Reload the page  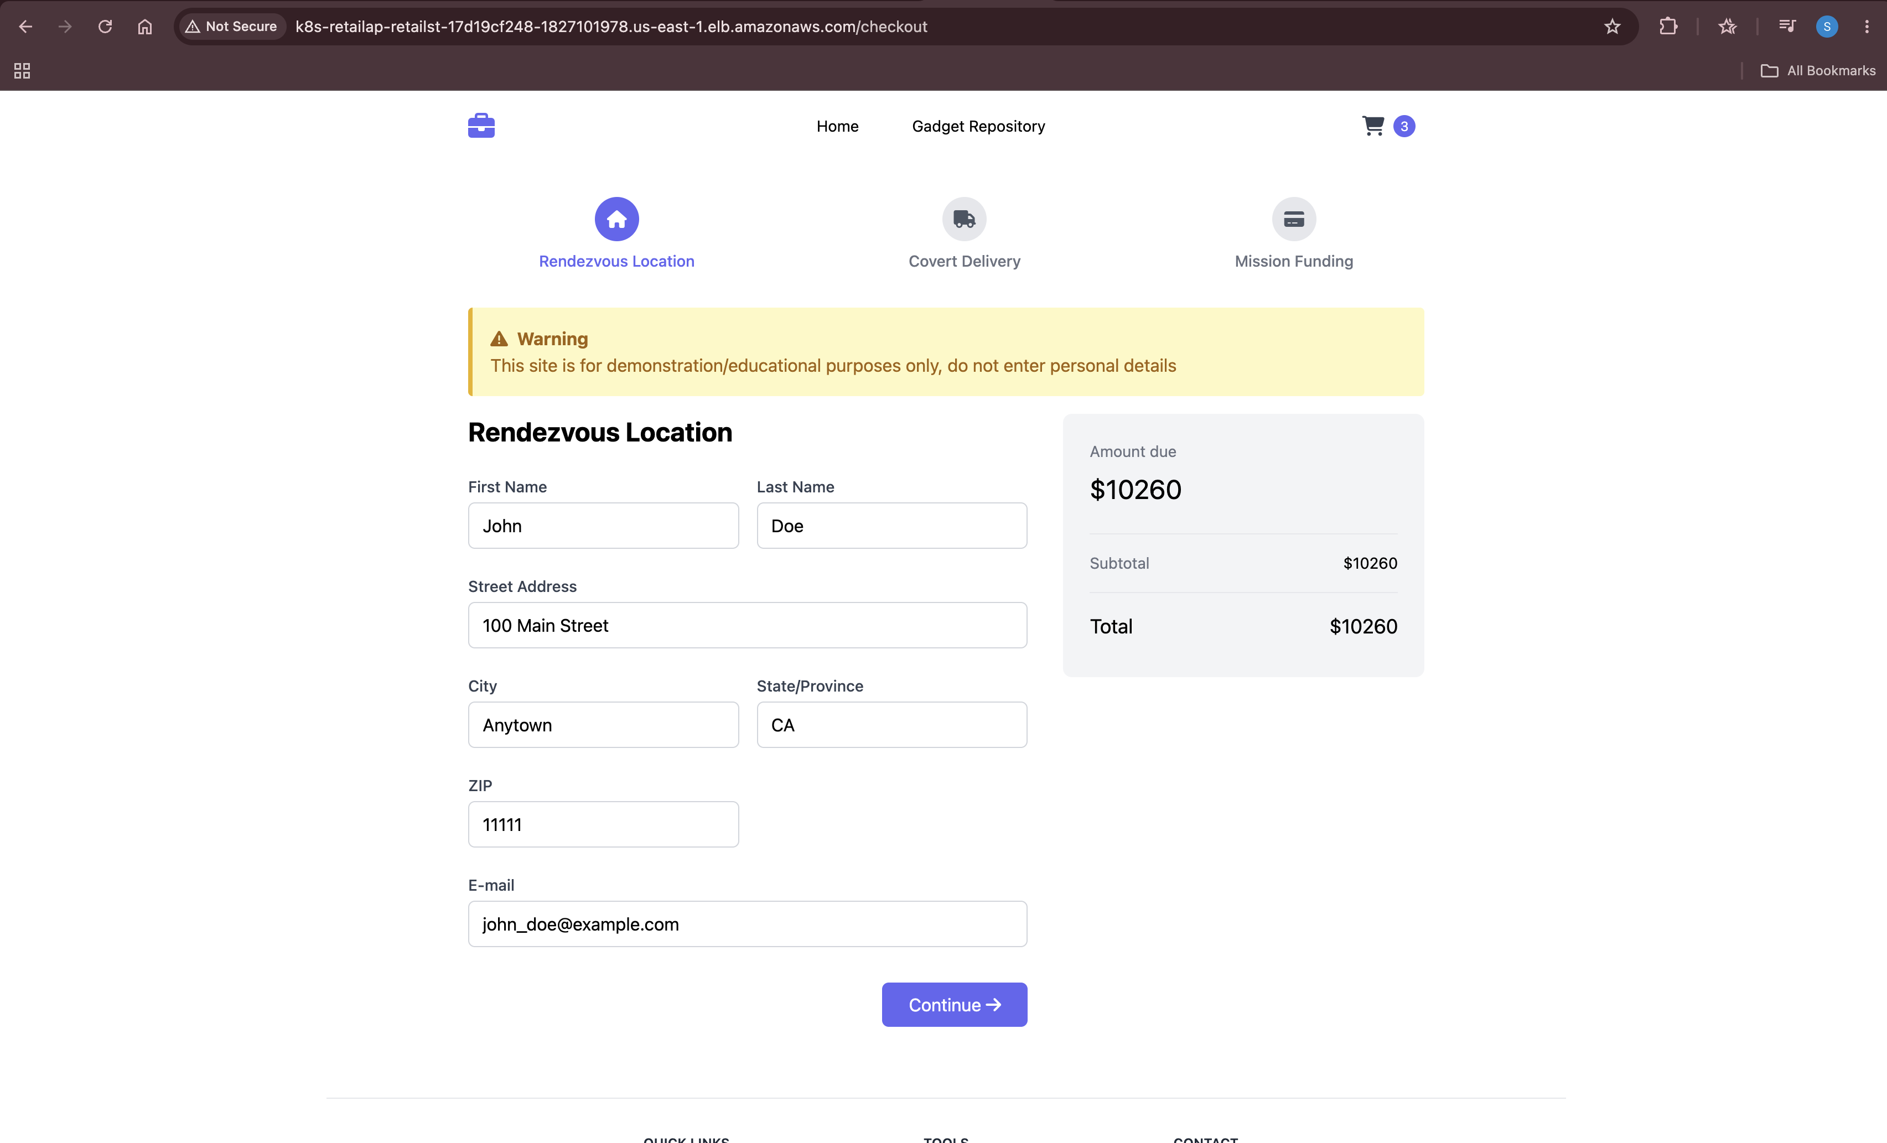point(105,27)
